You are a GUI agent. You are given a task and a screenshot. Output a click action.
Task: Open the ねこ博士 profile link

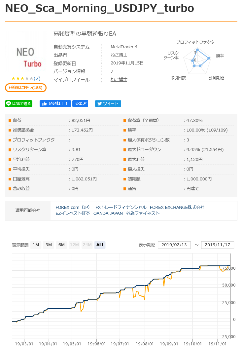click(119, 79)
